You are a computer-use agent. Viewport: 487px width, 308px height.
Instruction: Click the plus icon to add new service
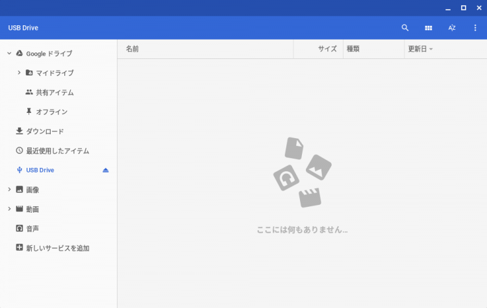(19, 248)
